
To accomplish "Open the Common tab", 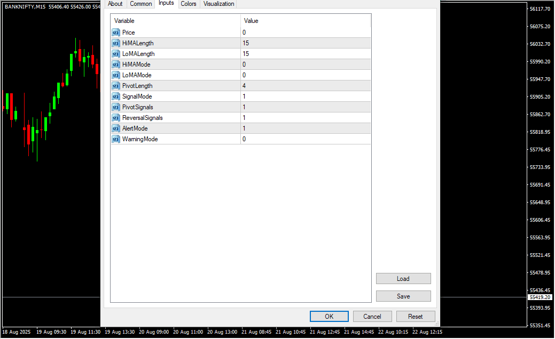I will (141, 4).
